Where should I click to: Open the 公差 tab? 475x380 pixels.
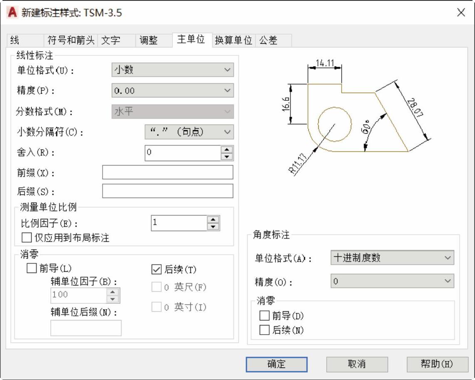point(273,40)
